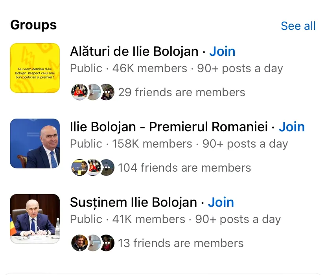Join the Susținem Ilie Bolojan group
This screenshot has height=275, width=326.
[221, 202]
